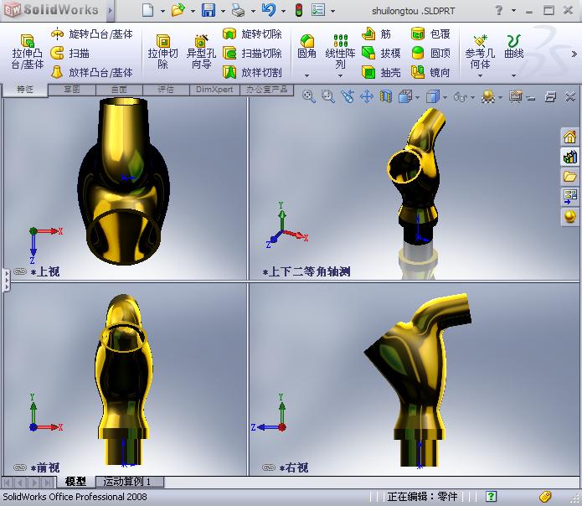Select 模型 model tab at bottom

[x=75, y=482]
